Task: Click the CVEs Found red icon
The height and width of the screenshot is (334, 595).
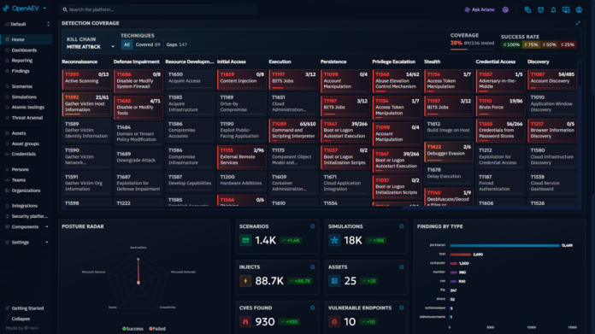Action: 245,322
